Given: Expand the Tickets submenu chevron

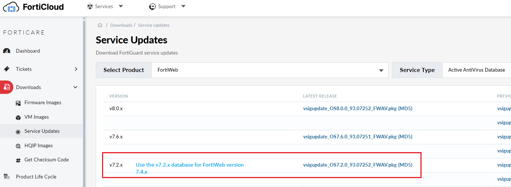Looking at the screenshot, I should coord(76,69).
